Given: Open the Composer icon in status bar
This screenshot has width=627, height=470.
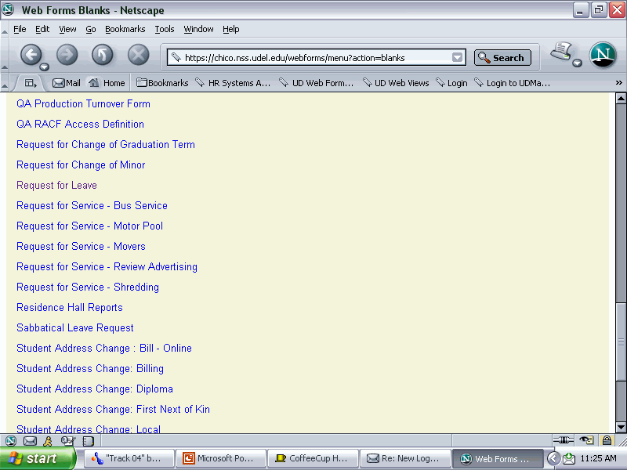Looking at the screenshot, I should pyautogui.click(x=67, y=441).
